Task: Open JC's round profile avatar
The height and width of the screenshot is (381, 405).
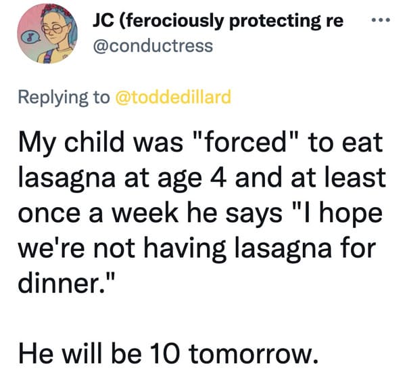Action: (x=47, y=34)
